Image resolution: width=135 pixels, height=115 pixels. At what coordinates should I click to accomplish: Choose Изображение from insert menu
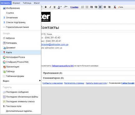pos(21,8)
